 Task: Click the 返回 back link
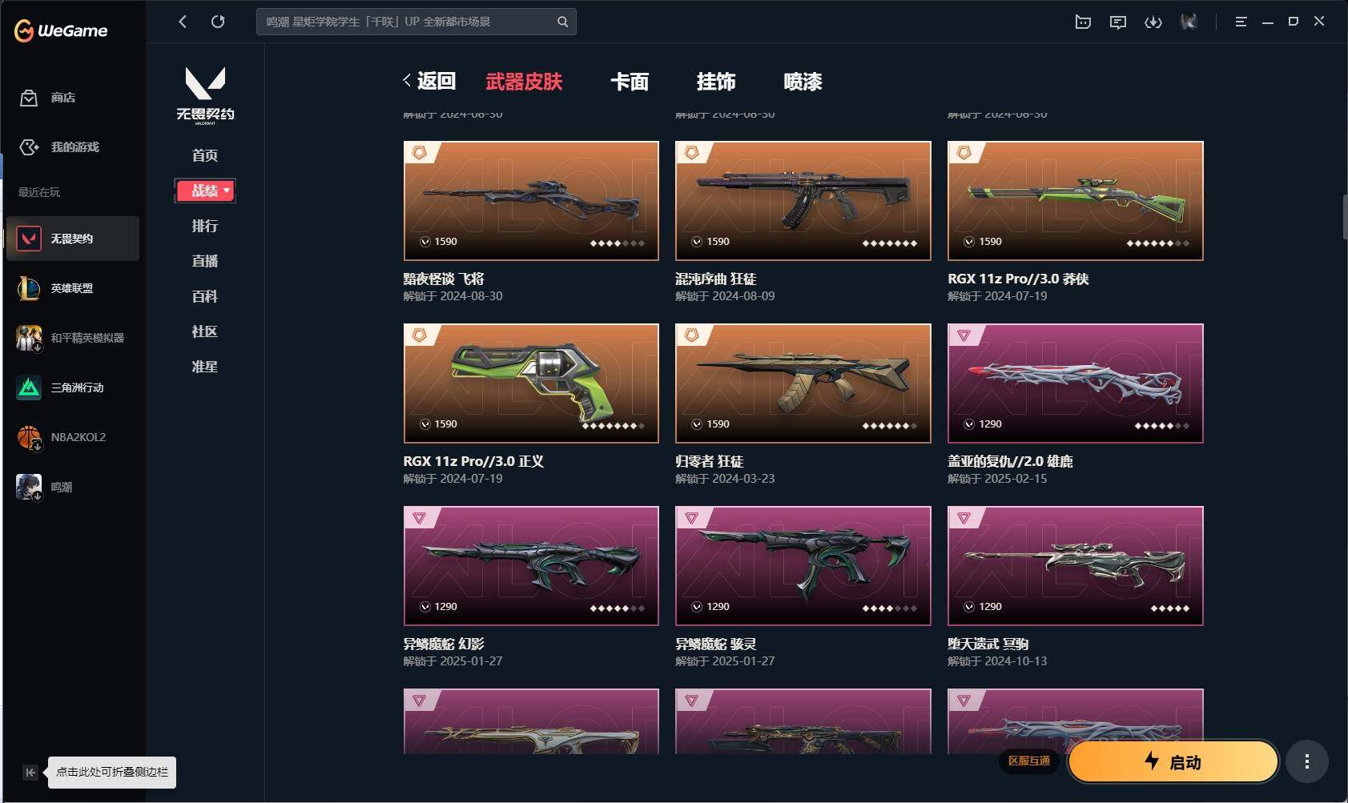(429, 81)
